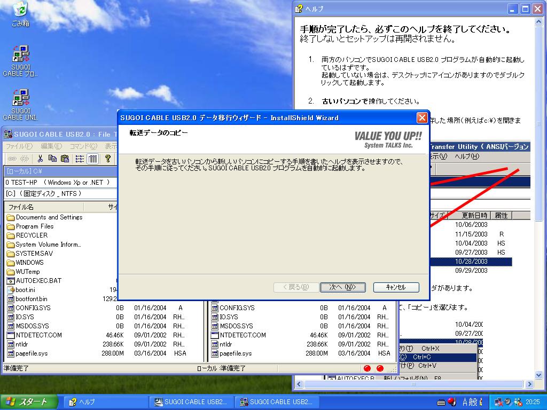Open the コマンド(C) menu
This screenshot has width=547, height=410.
coord(83,146)
